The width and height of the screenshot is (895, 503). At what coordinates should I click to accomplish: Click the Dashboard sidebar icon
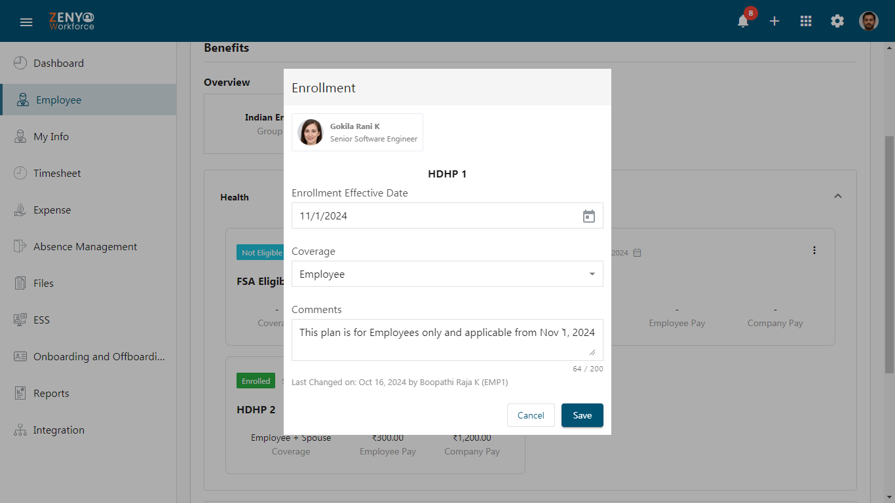point(20,63)
